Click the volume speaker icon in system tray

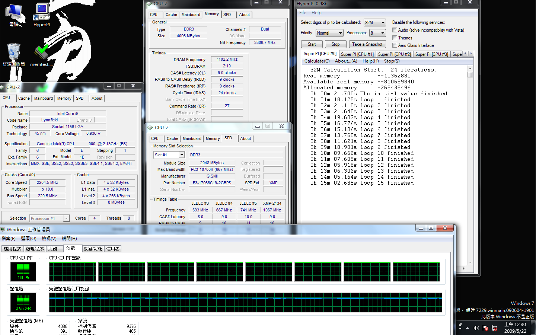tap(476, 328)
